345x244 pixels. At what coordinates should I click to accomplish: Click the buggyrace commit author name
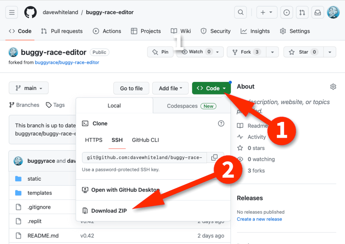41,161
